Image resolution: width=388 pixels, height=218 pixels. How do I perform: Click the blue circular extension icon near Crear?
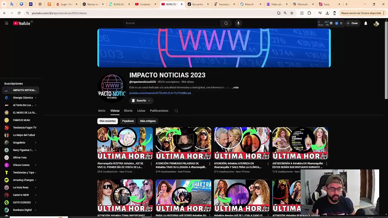(x=336, y=23)
